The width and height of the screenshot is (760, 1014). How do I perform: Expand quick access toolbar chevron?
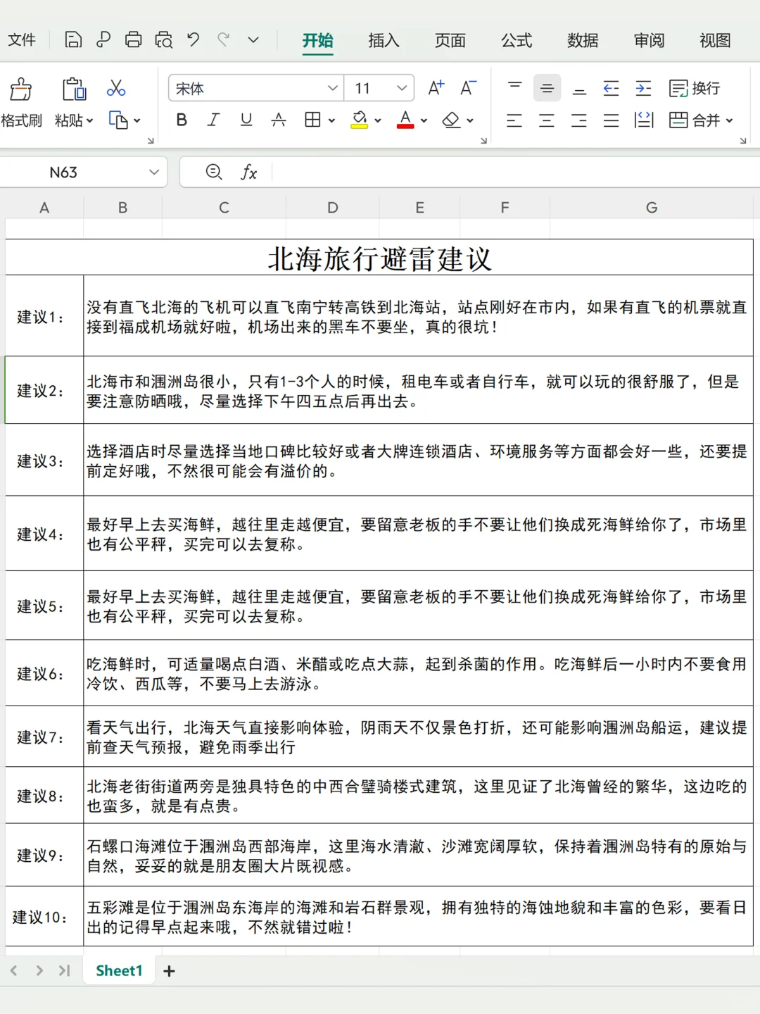(253, 40)
